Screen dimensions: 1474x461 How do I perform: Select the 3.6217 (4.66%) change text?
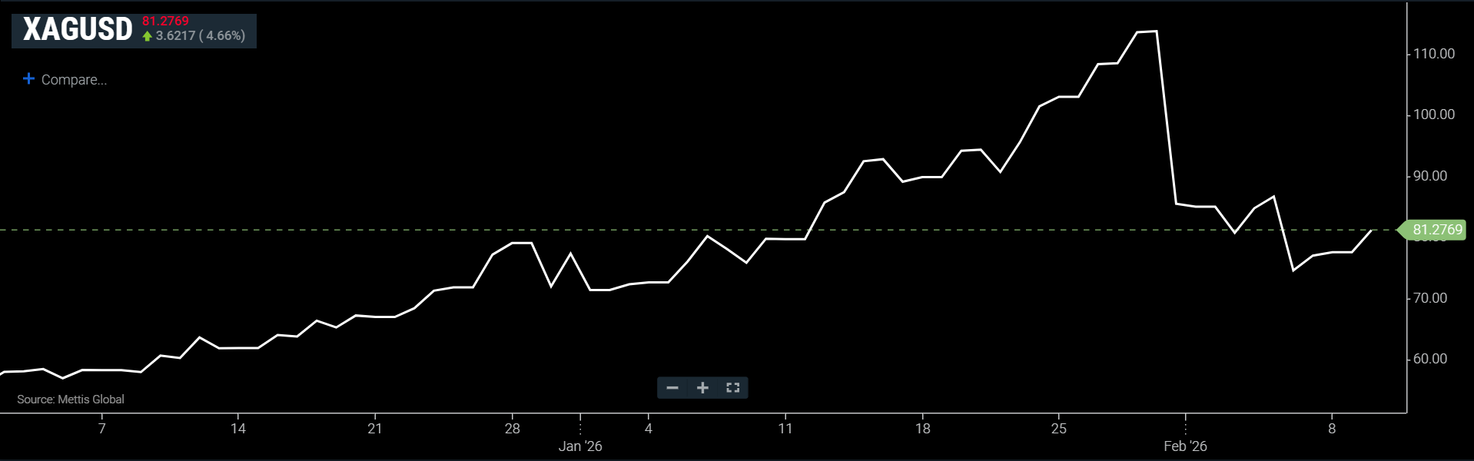pos(201,36)
